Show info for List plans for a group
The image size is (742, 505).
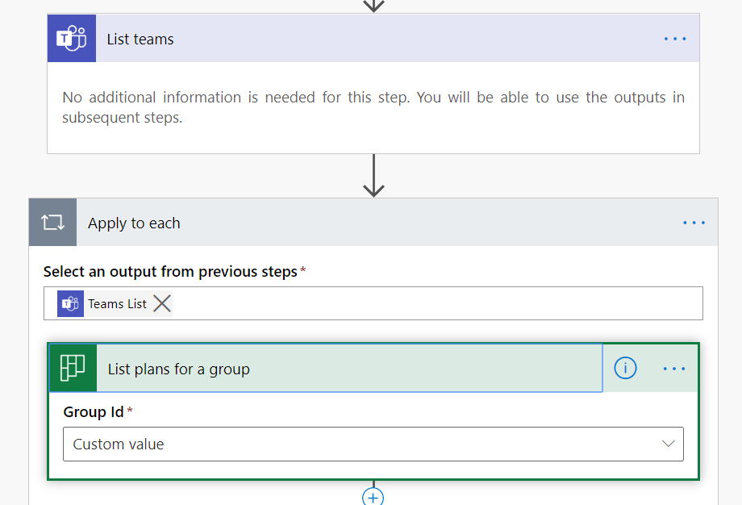[625, 368]
